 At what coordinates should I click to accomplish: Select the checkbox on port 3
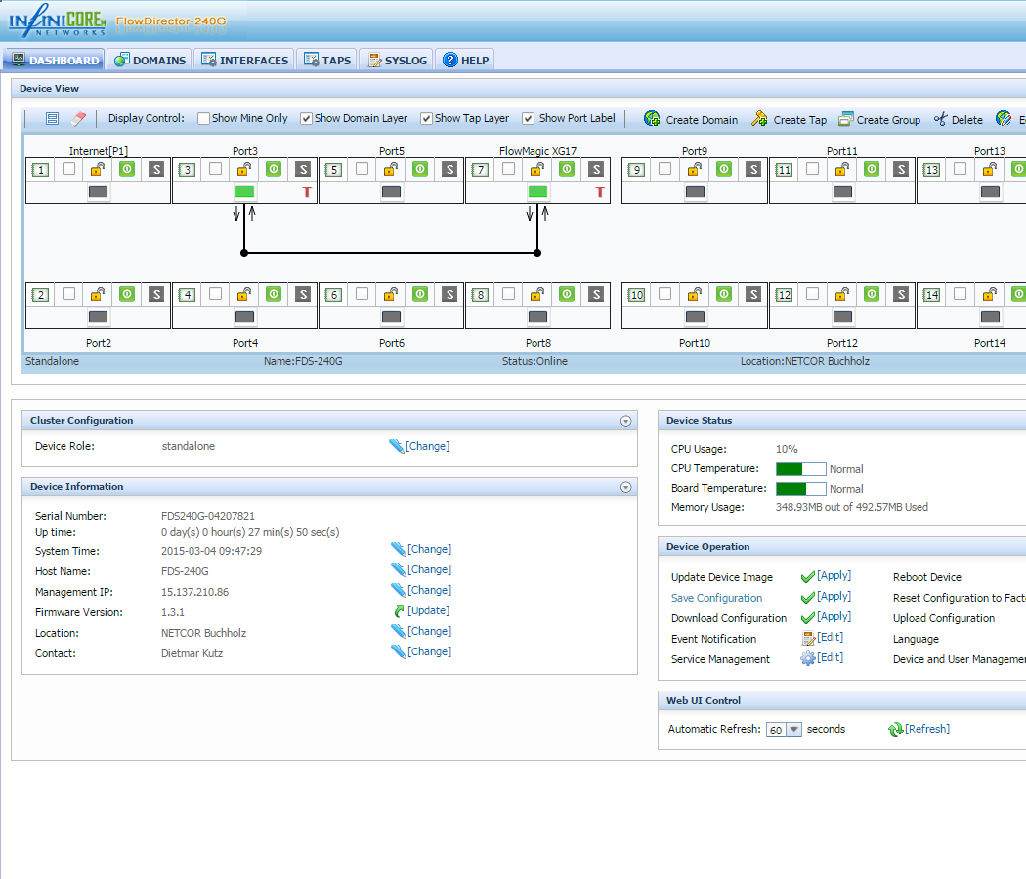pos(215,169)
